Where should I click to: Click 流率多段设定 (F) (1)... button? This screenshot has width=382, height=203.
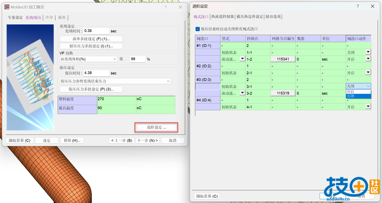tap(91, 39)
